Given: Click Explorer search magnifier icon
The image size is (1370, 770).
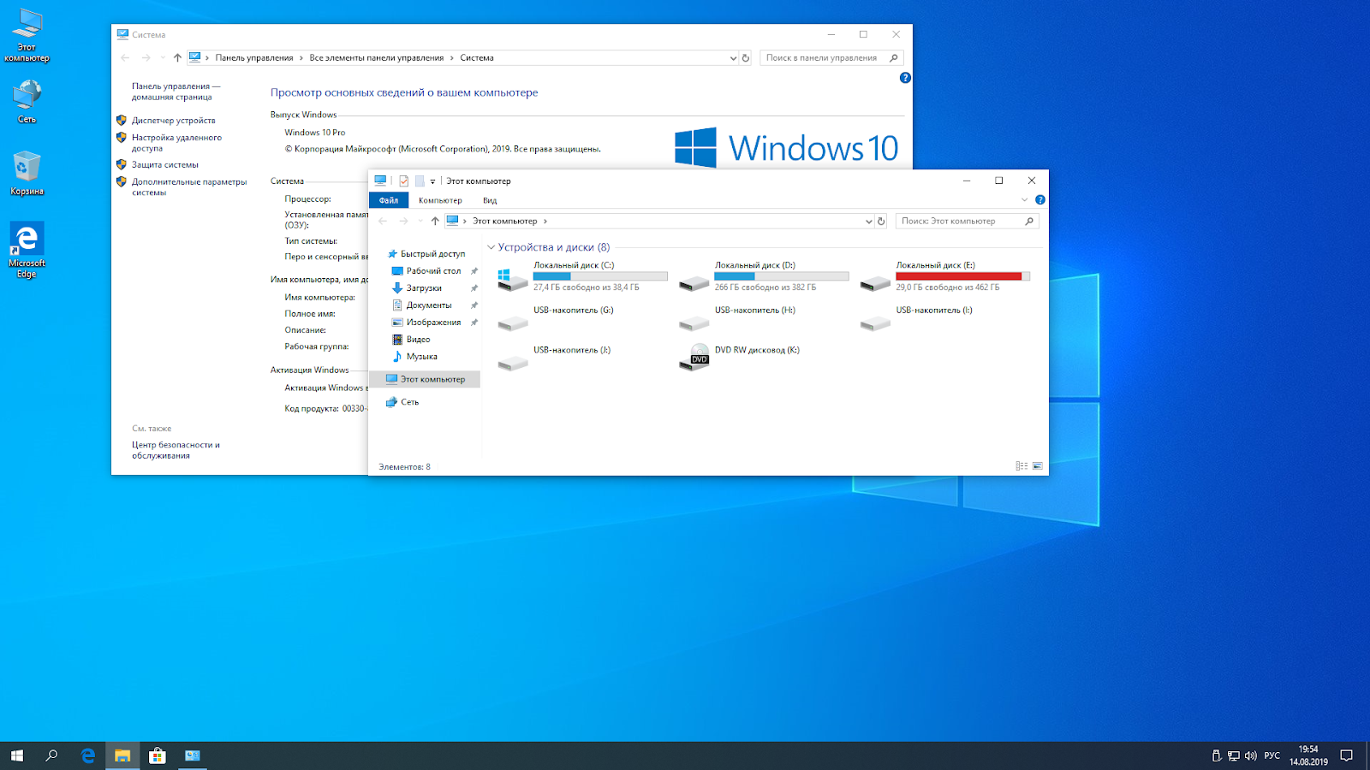Looking at the screenshot, I should tap(1029, 221).
